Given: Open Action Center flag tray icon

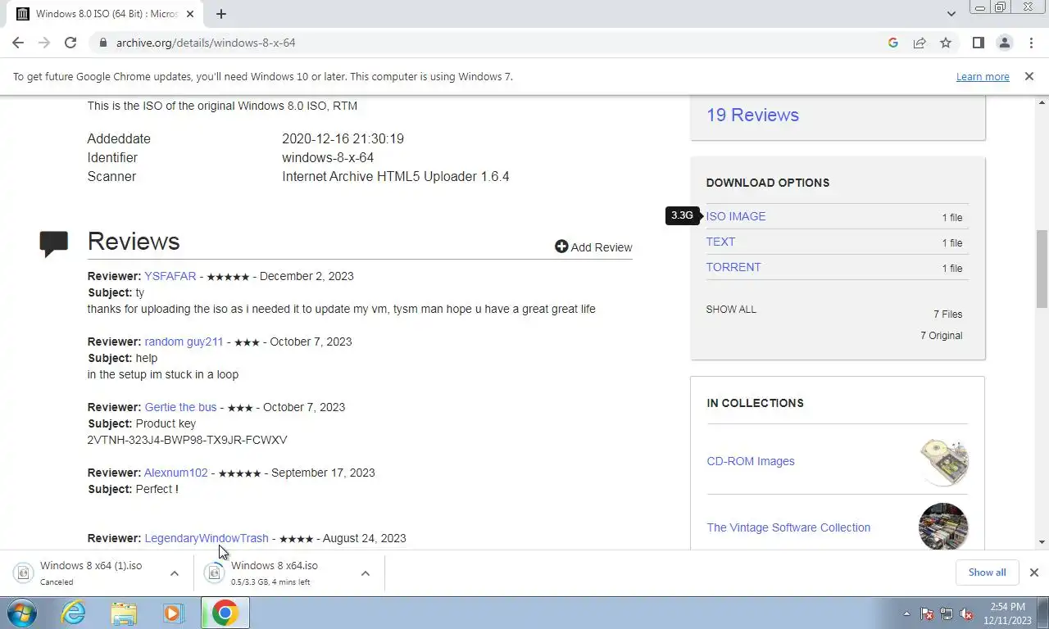Looking at the screenshot, I should (x=927, y=613).
